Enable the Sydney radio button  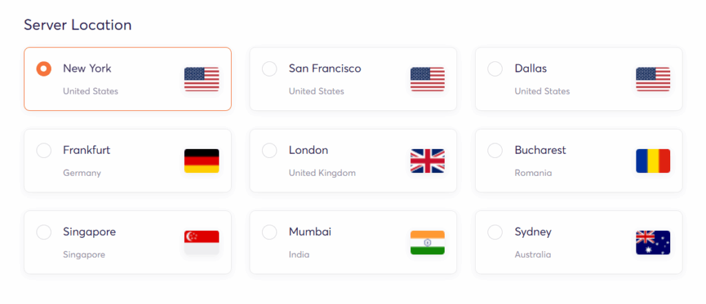(x=495, y=232)
